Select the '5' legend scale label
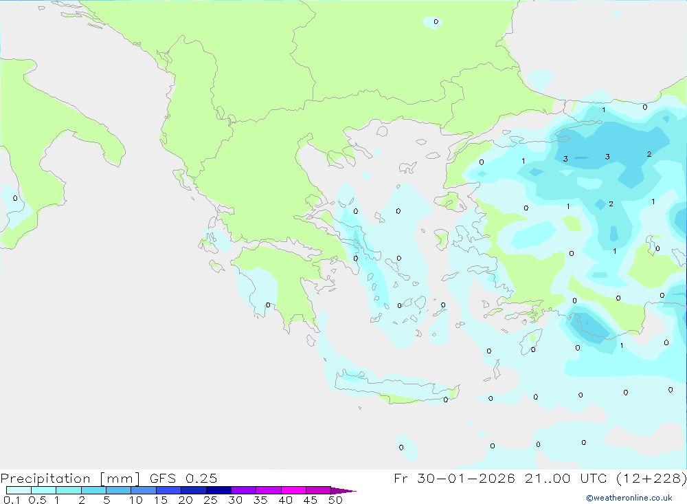This screenshot has width=687, height=504. (106, 500)
